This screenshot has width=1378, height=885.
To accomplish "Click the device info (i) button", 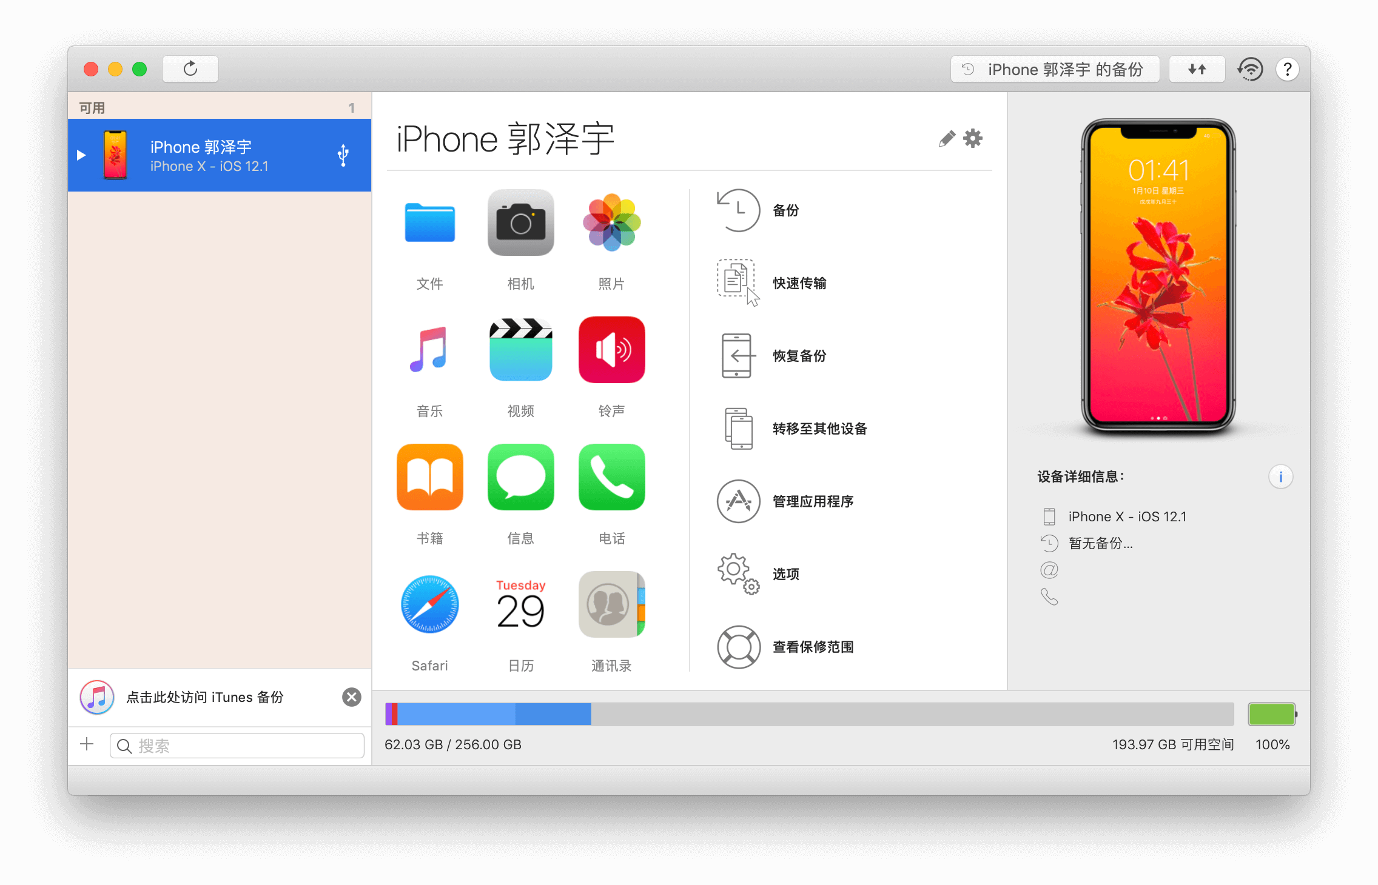I will [x=1280, y=476].
